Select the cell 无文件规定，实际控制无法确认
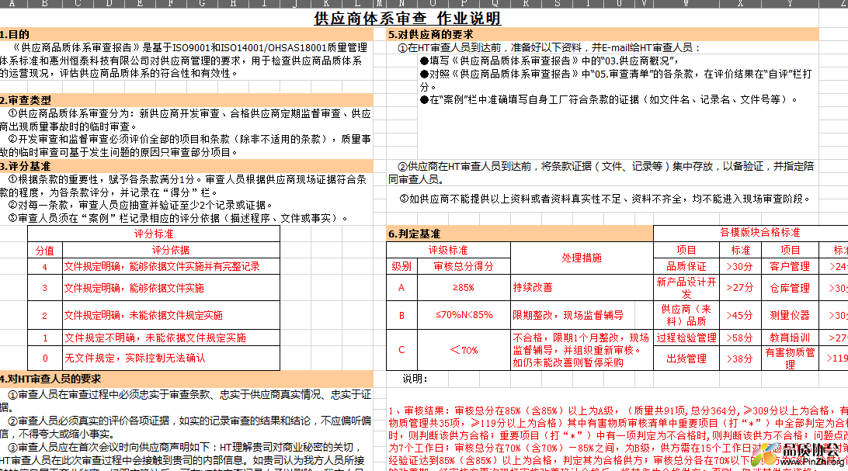 pyautogui.click(x=171, y=358)
